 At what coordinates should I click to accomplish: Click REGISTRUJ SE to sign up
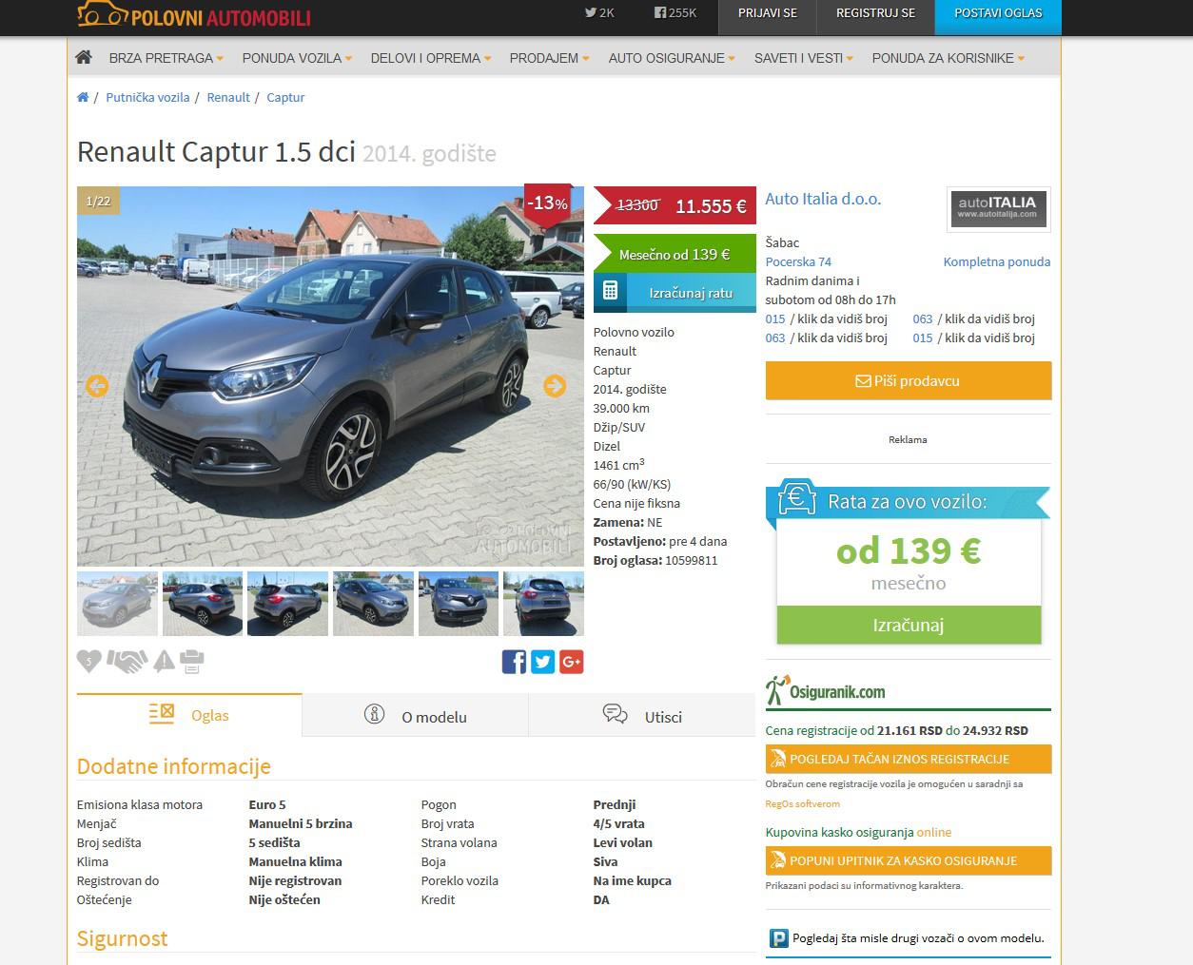pos(876,13)
